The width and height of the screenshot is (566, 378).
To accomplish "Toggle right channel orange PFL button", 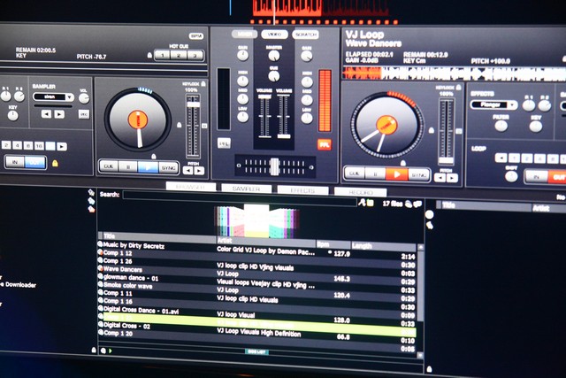I will (x=325, y=144).
